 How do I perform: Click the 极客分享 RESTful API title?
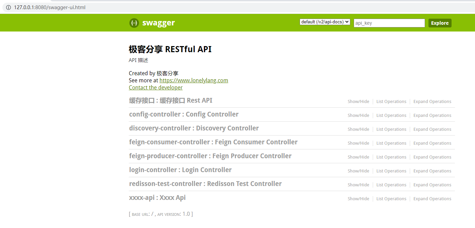(x=170, y=49)
